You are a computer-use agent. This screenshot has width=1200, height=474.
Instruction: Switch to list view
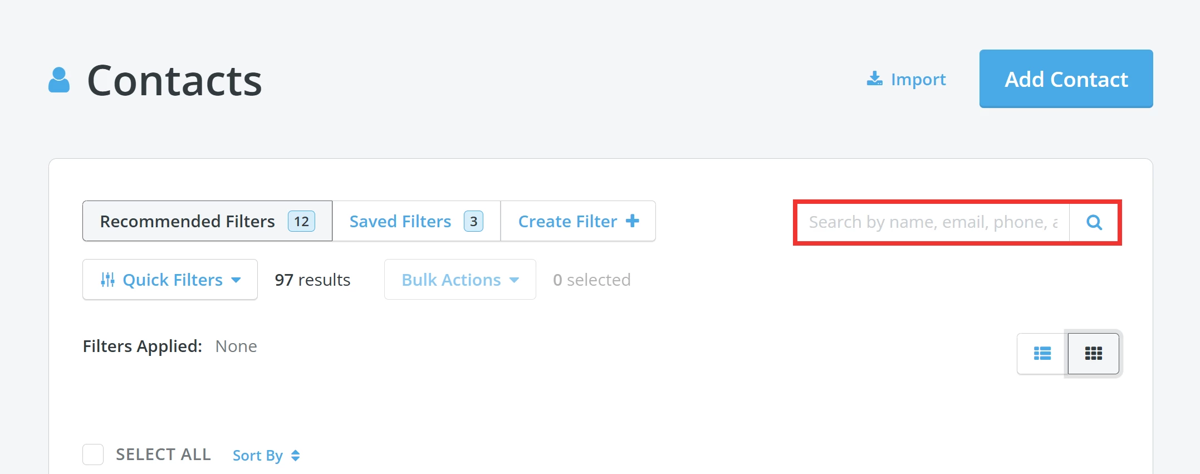(x=1042, y=354)
